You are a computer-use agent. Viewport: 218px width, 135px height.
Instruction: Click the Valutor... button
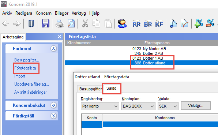pyautogui.click(x=196, y=105)
